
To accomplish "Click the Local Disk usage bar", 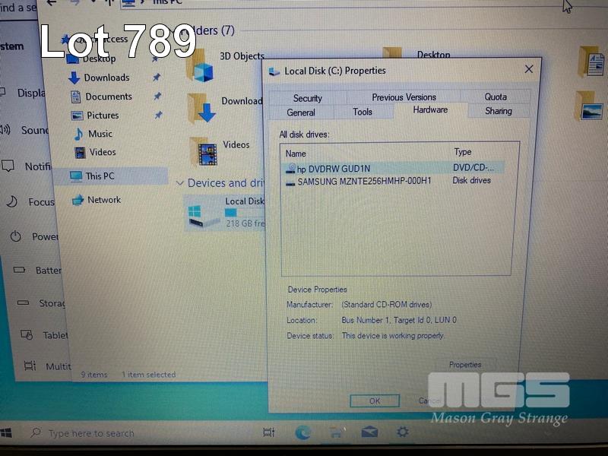I will point(245,213).
